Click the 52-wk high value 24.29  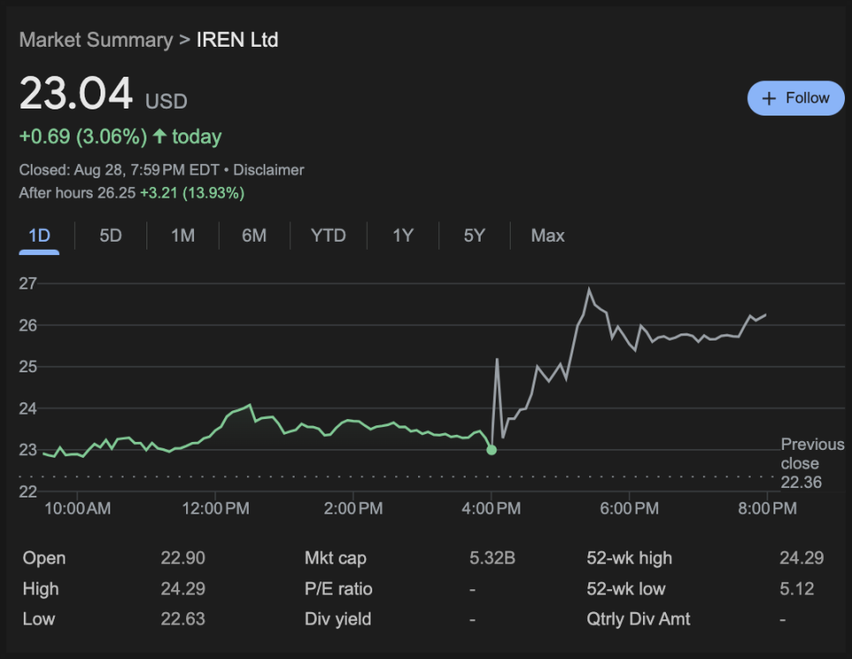[802, 558]
